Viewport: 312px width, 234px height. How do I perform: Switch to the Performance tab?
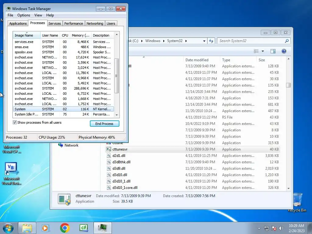tap(73, 23)
